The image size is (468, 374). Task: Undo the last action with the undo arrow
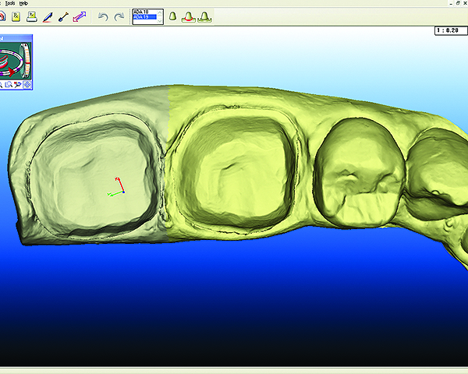pyautogui.click(x=102, y=16)
